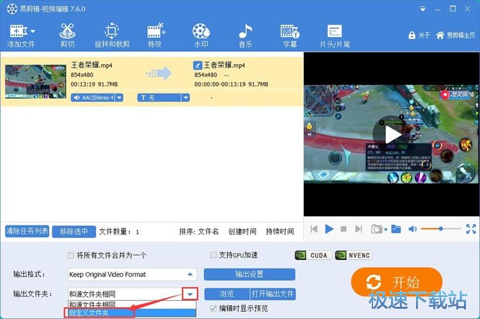Click the source video thumbnail 王者荣耀.mp4

coord(35,81)
